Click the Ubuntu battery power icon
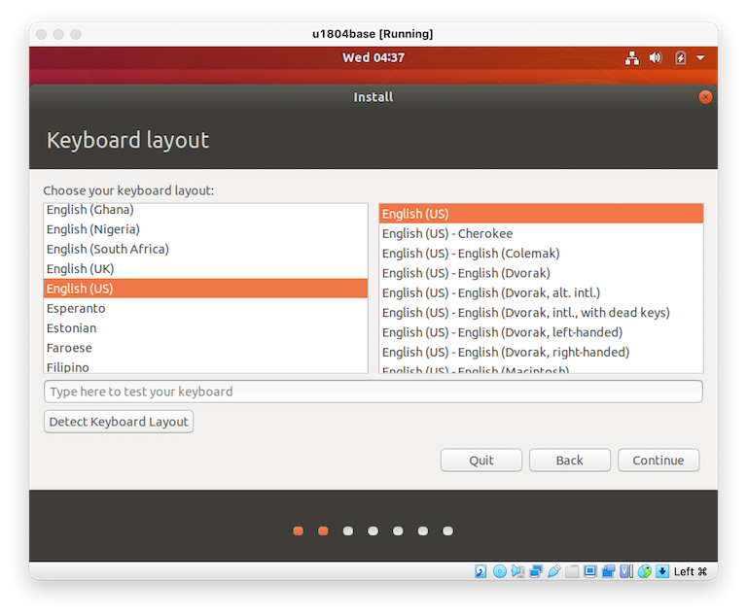The image size is (747, 616). point(680,58)
